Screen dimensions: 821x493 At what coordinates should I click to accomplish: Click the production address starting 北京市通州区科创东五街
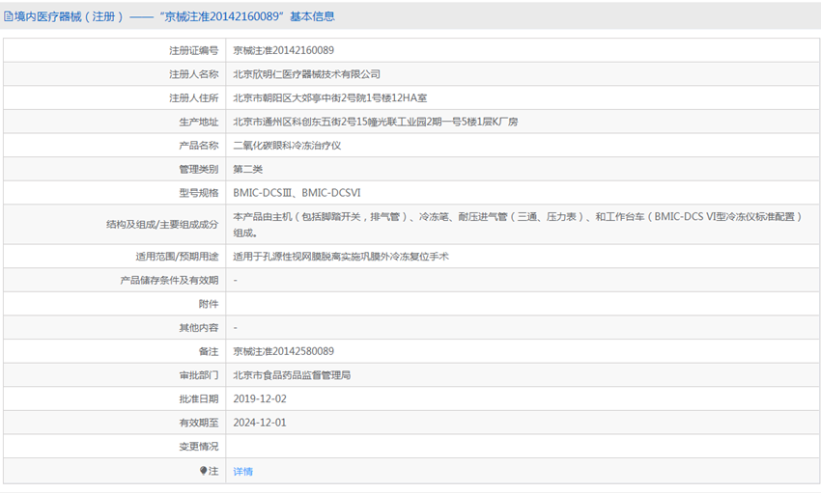click(x=376, y=122)
